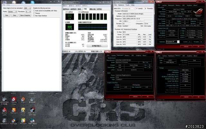Click the Hyper PI results output area
This screenshot has width=206, height=129.
(32, 54)
